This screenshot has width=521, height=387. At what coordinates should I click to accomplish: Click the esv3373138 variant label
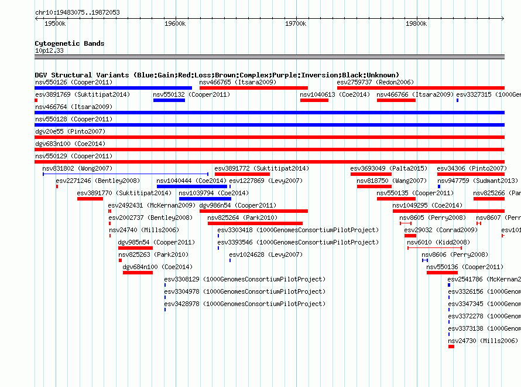coord(485,328)
